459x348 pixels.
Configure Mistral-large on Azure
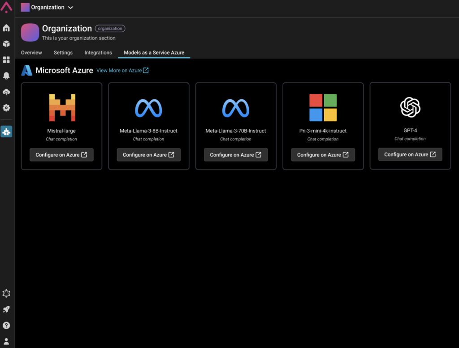click(x=61, y=155)
